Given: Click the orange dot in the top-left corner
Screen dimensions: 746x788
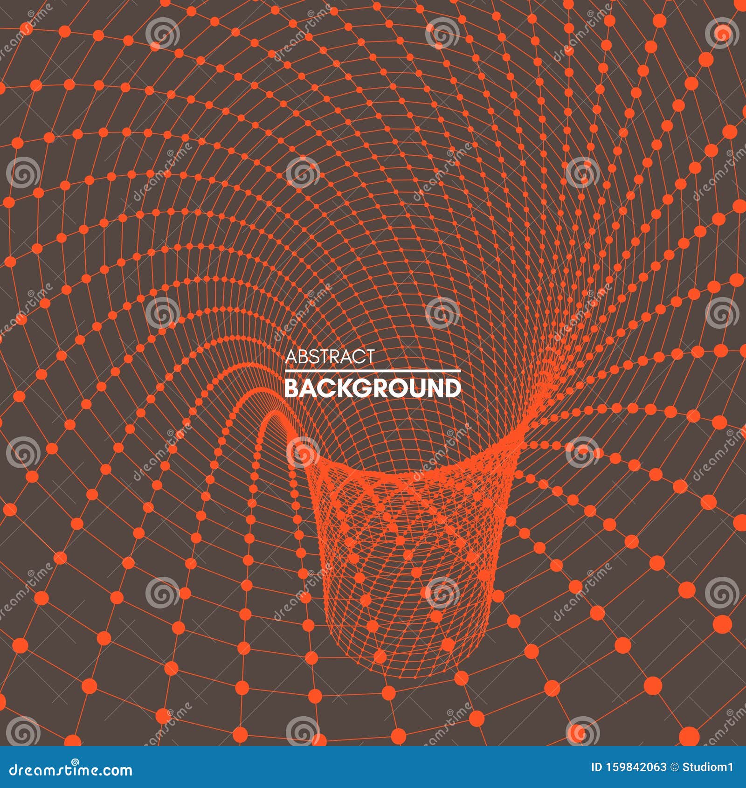Looking at the screenshot, I should pyautogui.click(x=27, y=28).
